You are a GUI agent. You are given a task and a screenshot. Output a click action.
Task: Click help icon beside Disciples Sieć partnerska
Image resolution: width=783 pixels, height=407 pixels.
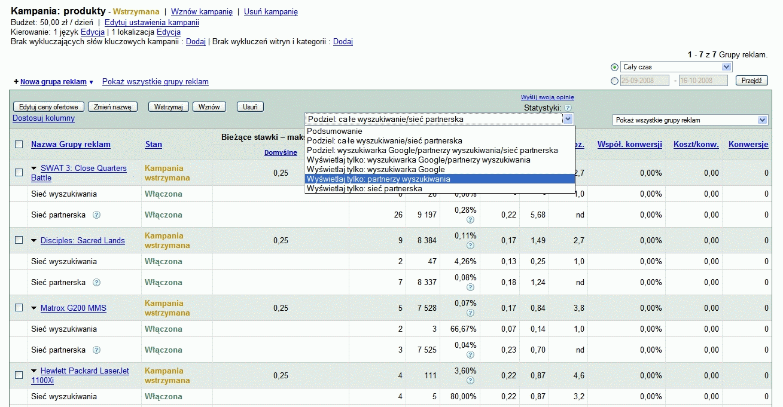tap(96, 282)
